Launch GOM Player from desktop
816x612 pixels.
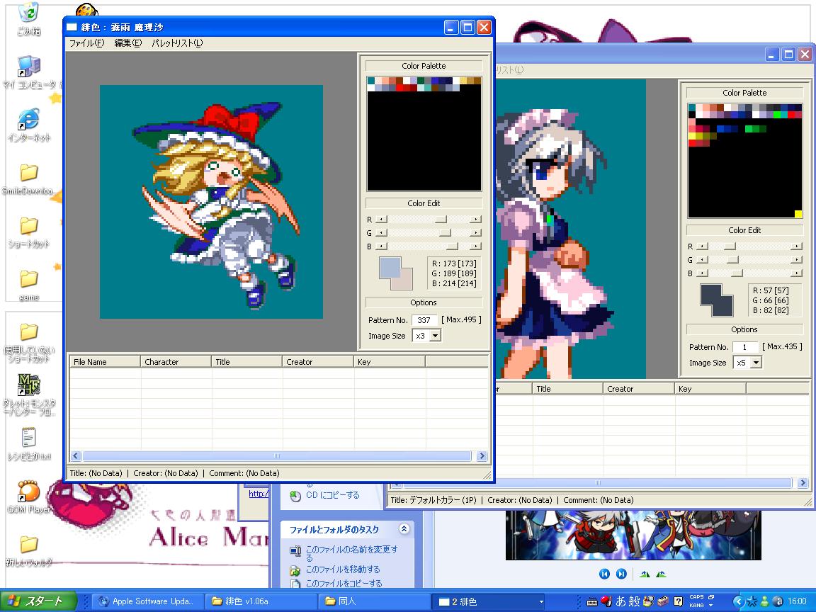point(28,497)
